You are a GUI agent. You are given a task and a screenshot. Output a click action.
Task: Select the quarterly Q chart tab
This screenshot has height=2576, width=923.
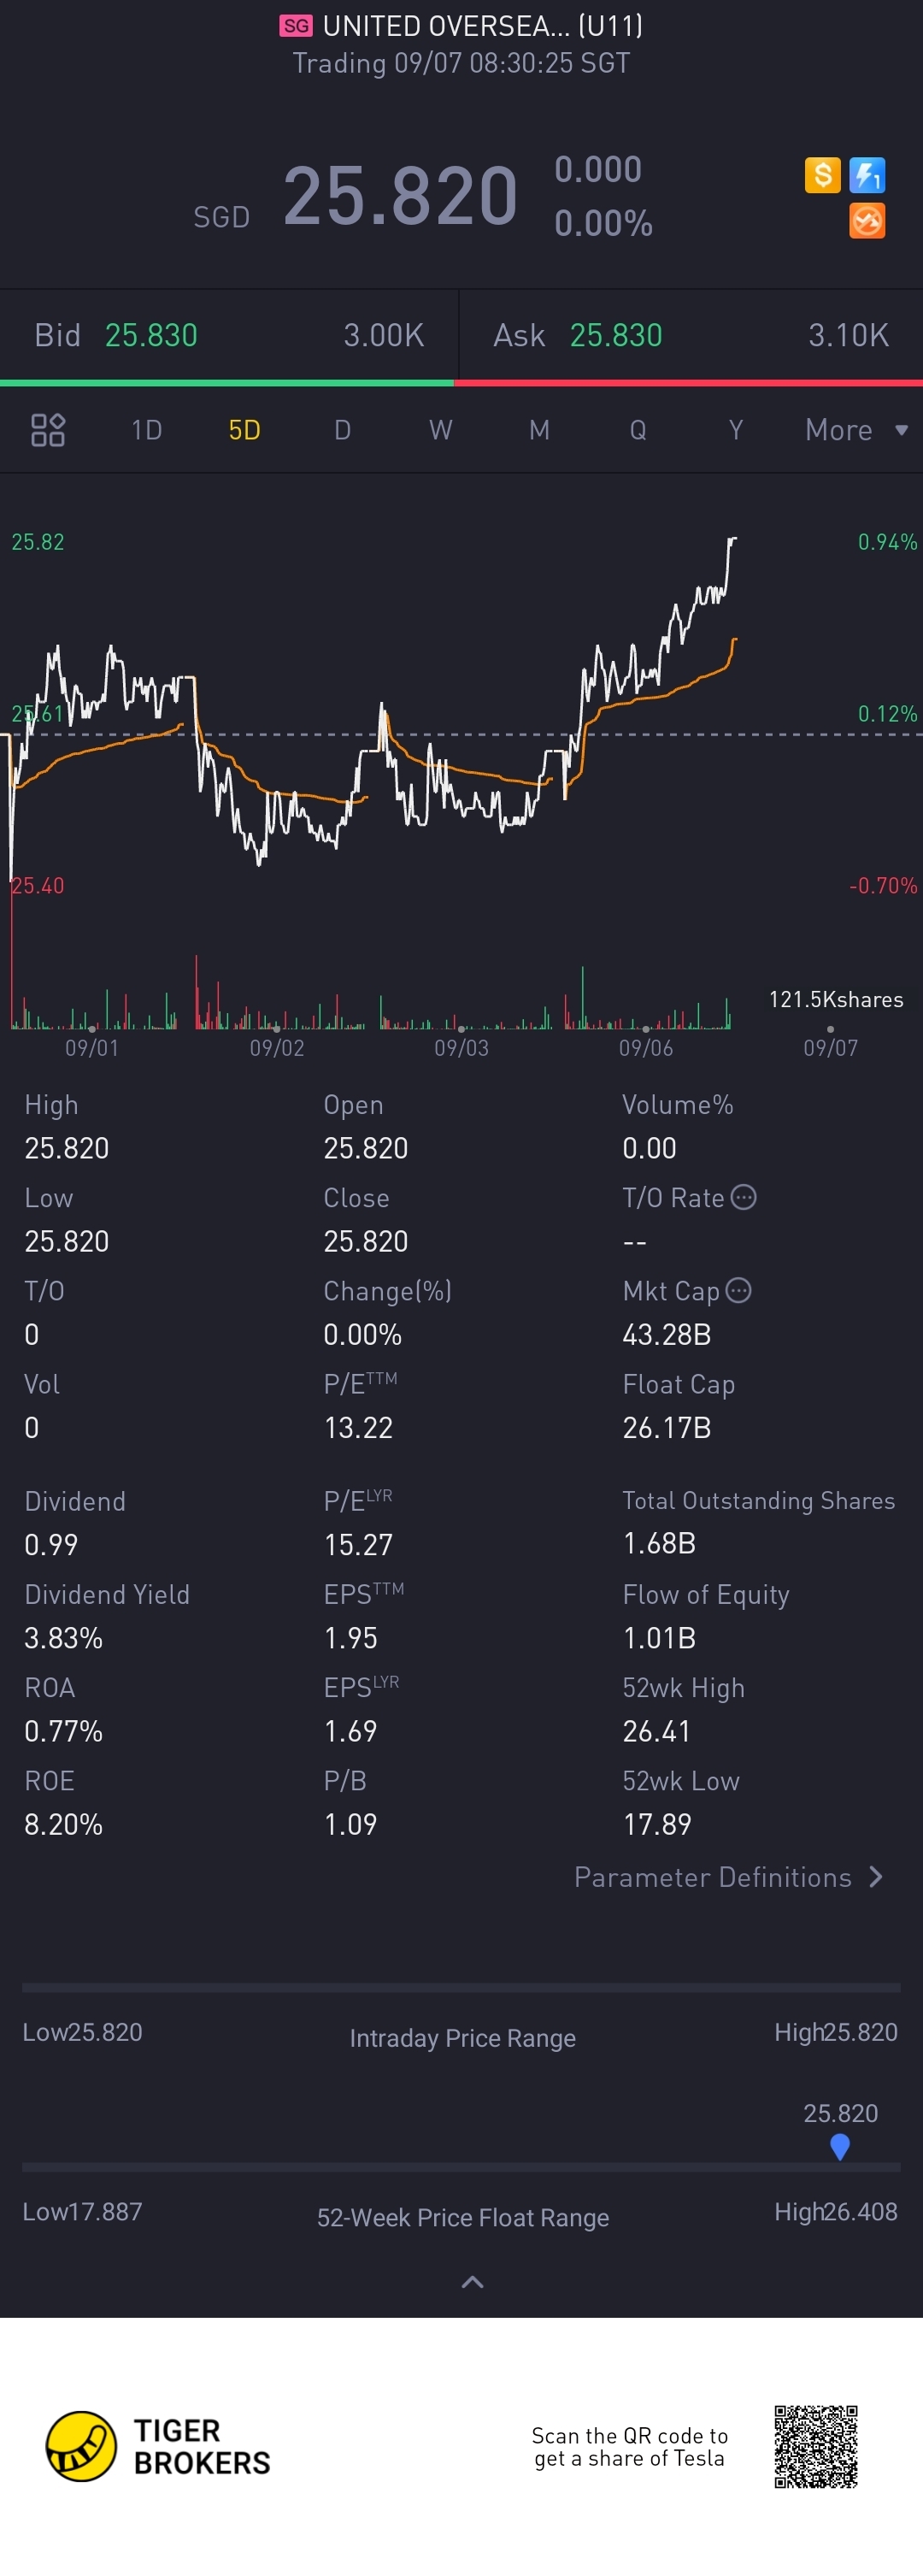point(638,430)
